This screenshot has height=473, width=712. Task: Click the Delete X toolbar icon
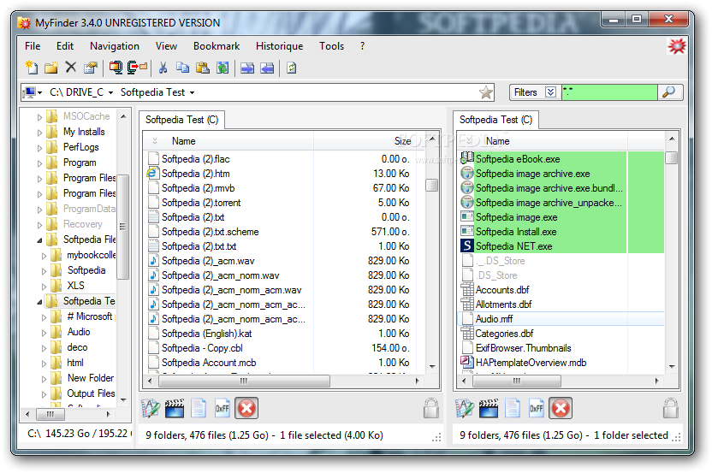(71, 68)
